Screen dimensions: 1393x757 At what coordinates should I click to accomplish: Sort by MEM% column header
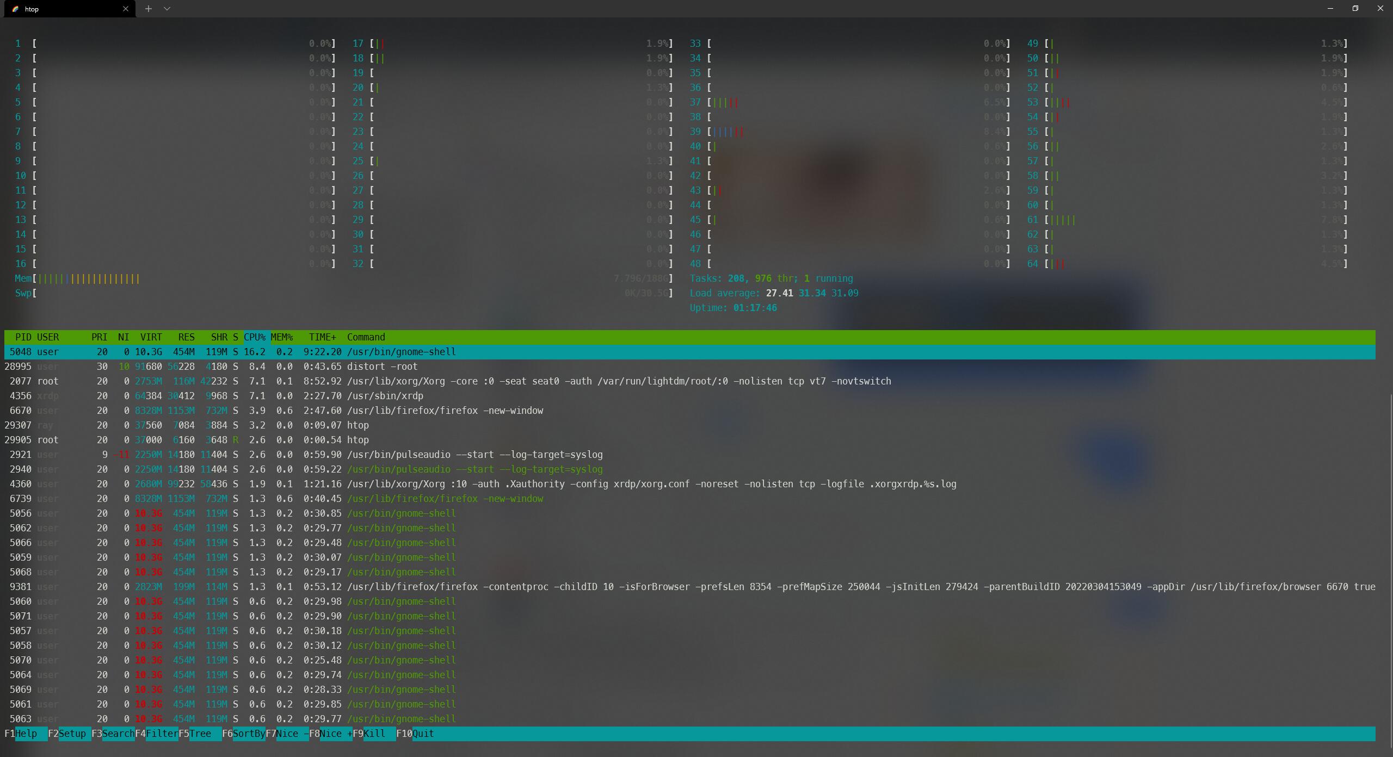point(282,337)
